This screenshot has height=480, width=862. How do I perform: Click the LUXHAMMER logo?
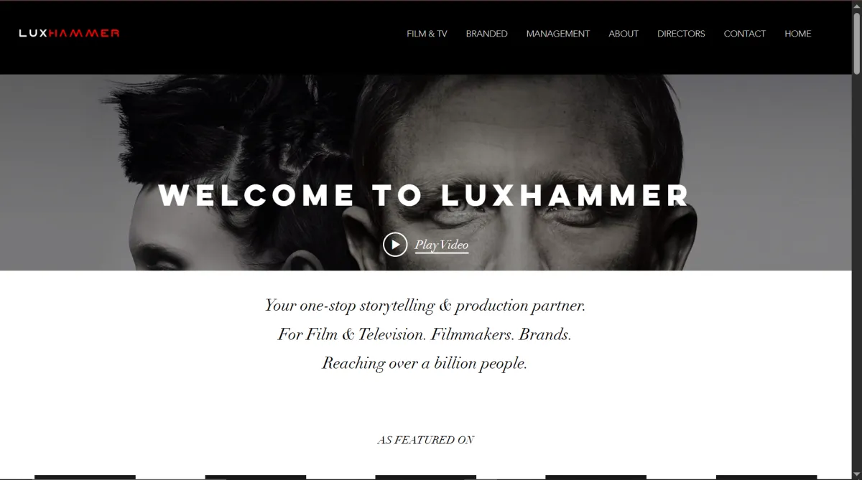click(69, 33)
